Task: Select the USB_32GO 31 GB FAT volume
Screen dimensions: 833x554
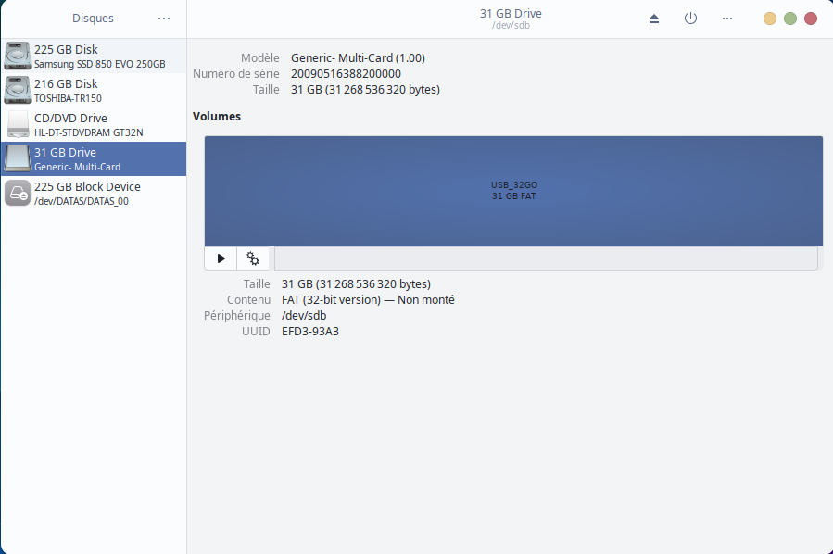Action: pos(513,191)
